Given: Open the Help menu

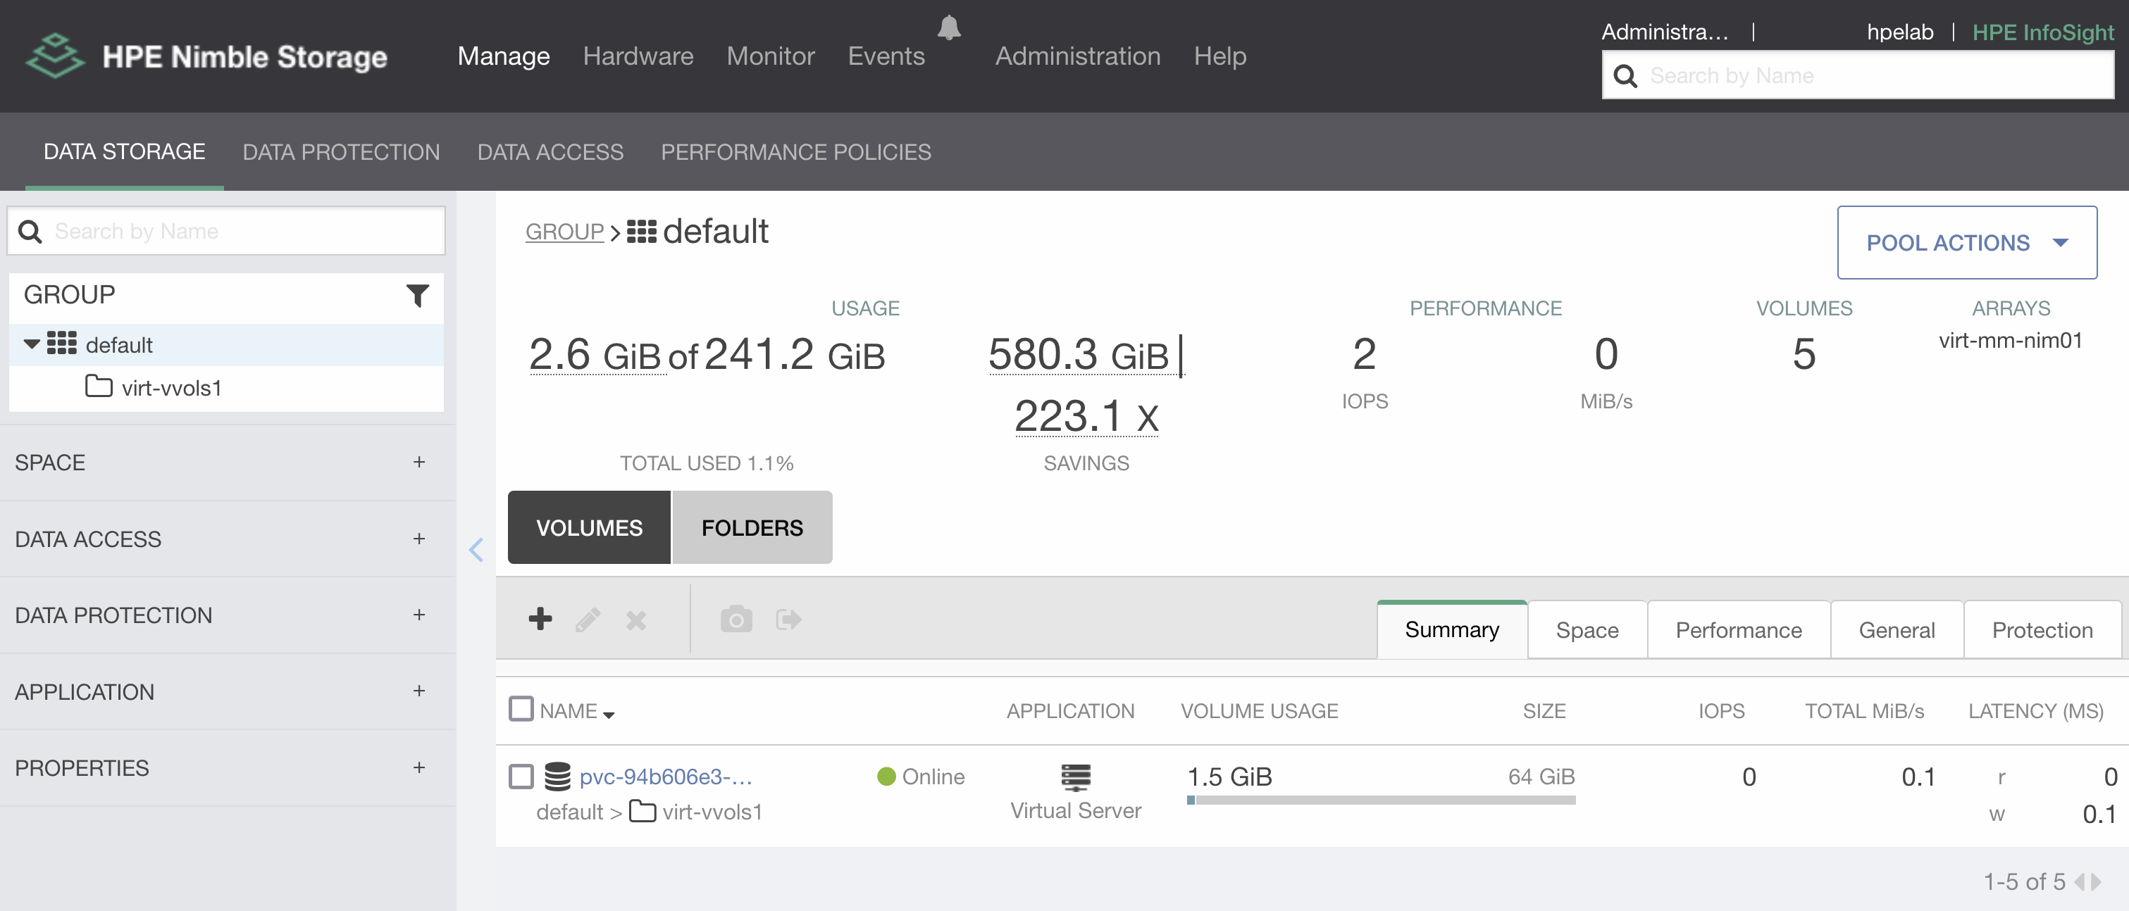Looking at the screenshot, I should point(1220,56).
